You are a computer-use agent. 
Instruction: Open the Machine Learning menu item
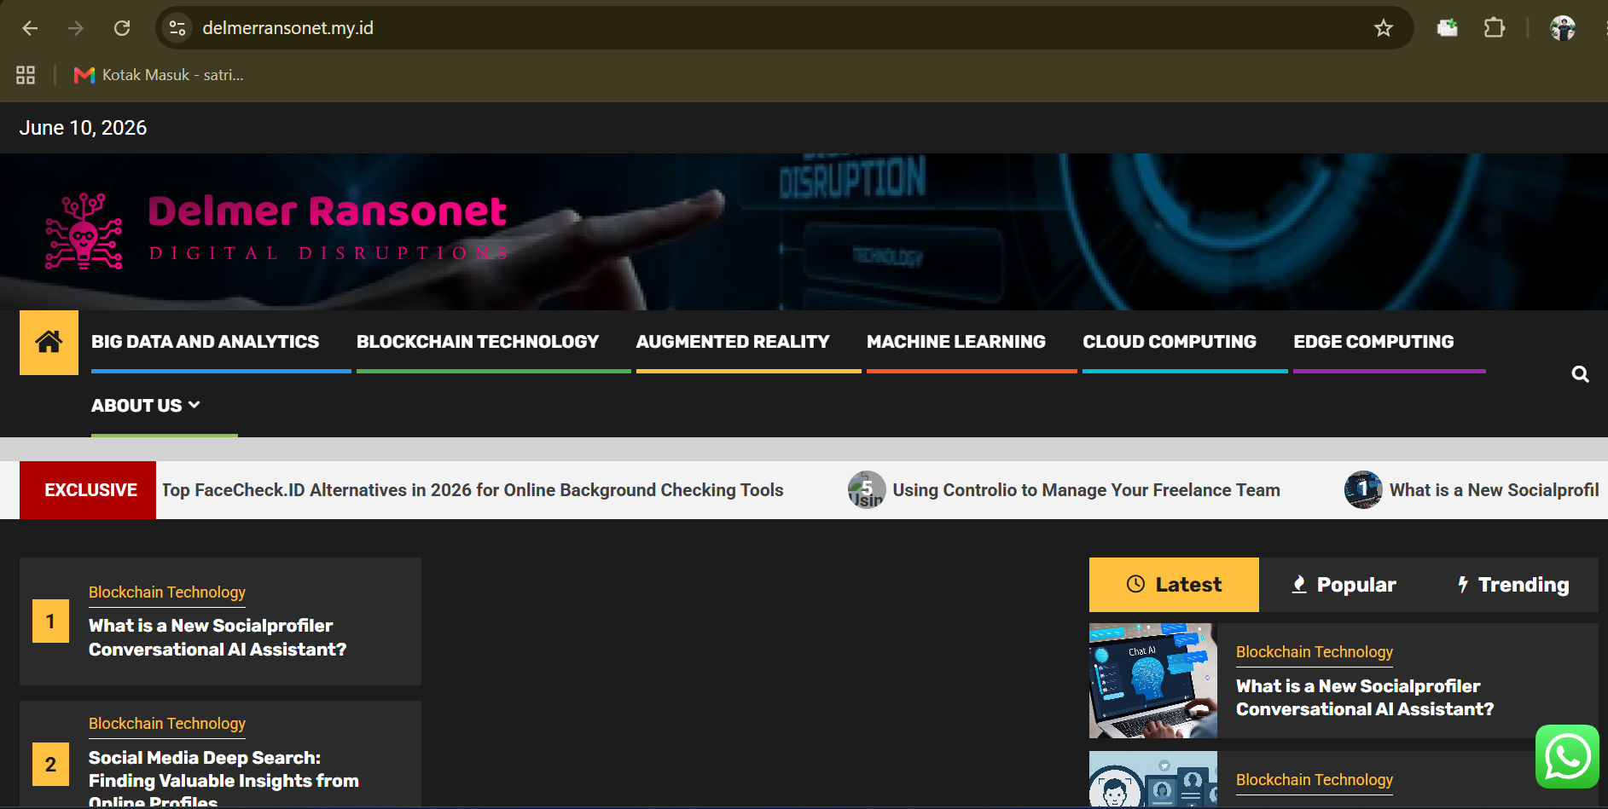click(956, 342)
